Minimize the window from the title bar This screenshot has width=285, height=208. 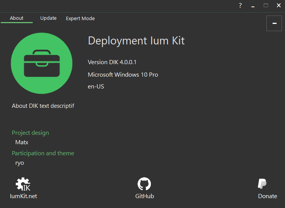click(x=253, y=6)
